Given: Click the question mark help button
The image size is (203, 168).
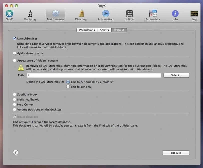Looking at the screenshot, I should [15, 152].
